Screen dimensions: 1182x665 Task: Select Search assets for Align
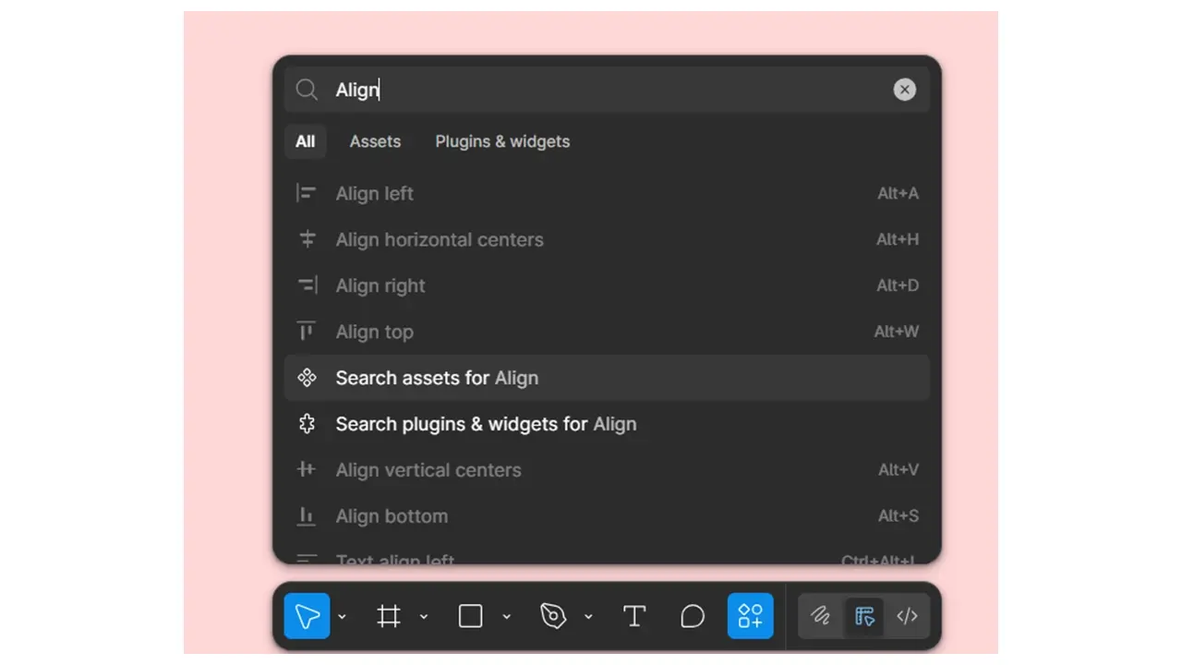[x=607, y=378]
